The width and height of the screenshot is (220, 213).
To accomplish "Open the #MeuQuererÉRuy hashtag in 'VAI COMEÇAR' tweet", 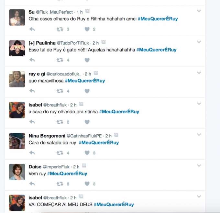I will point(114,205).
